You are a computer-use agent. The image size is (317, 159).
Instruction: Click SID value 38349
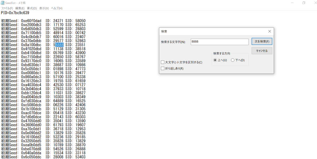click(x=80, y=97)
